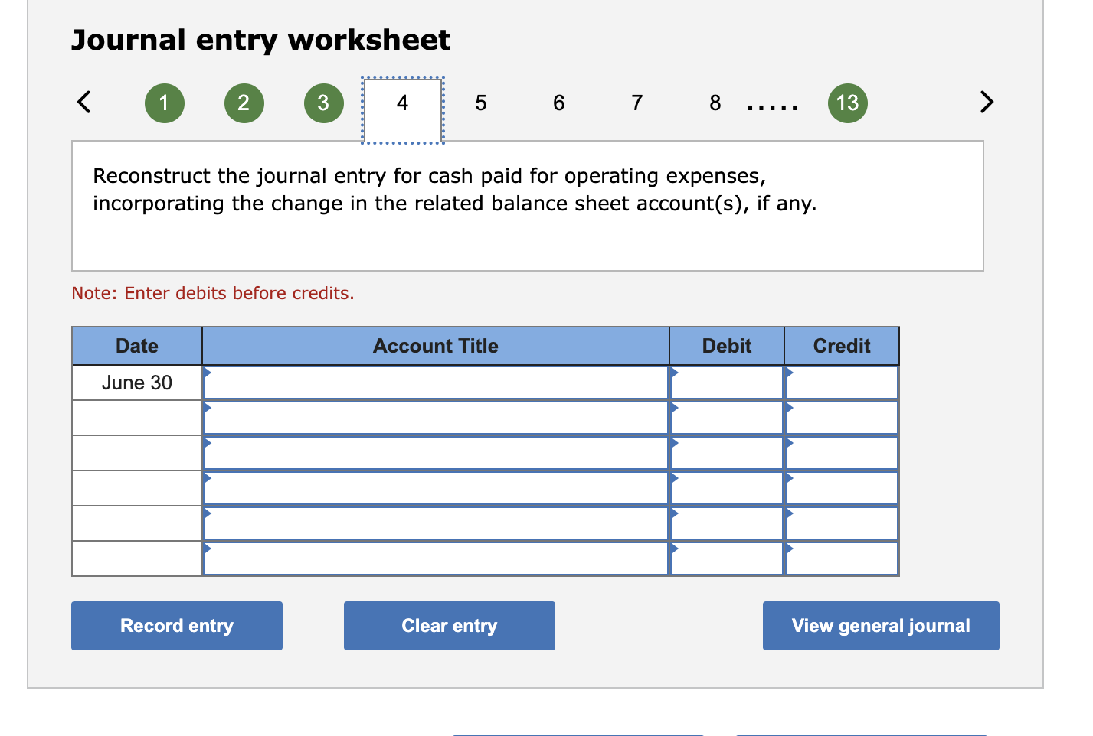Switch to journal entry 8
The image size is (1093, 736).
(x=715, y=103)
